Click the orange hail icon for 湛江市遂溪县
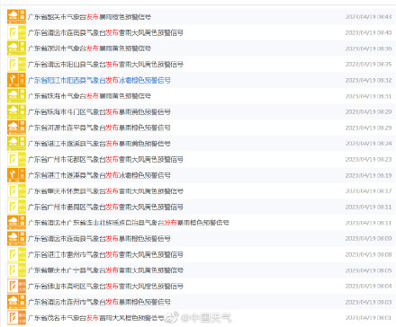 (16, 175)
